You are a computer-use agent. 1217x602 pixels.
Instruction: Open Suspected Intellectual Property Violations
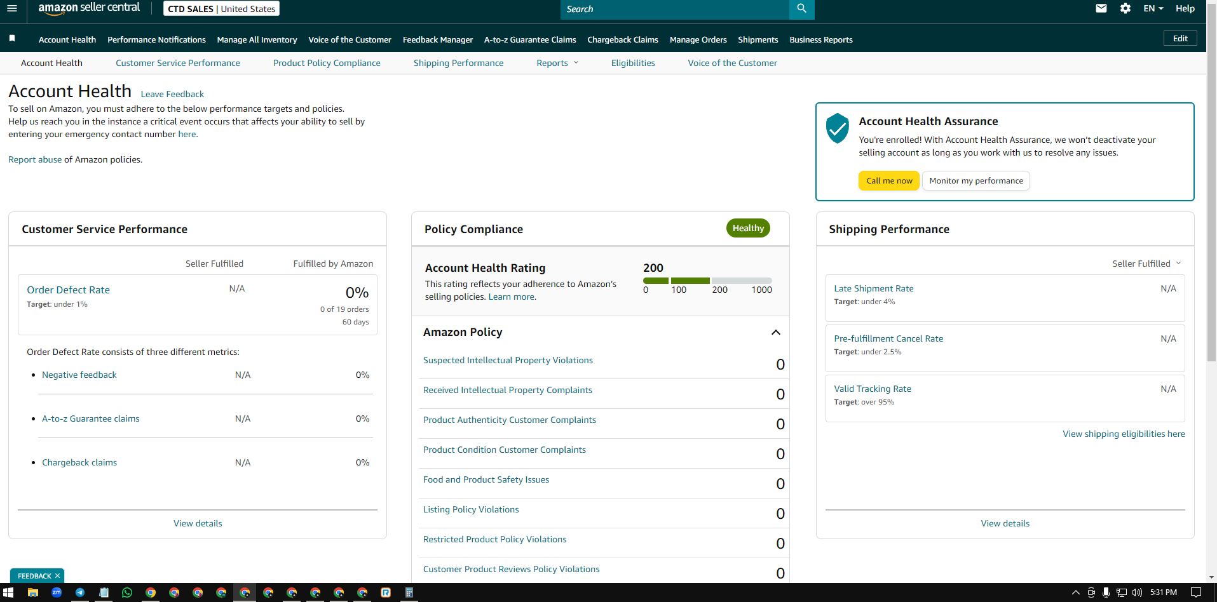pos(508,360)
